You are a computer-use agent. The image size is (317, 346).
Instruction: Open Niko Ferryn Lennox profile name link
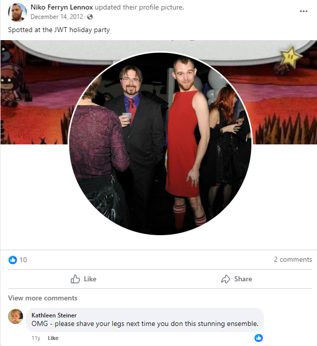62,8
